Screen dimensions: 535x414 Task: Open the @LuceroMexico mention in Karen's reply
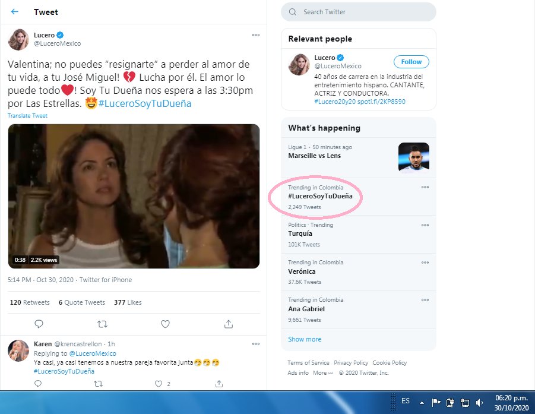pos(93,353)
